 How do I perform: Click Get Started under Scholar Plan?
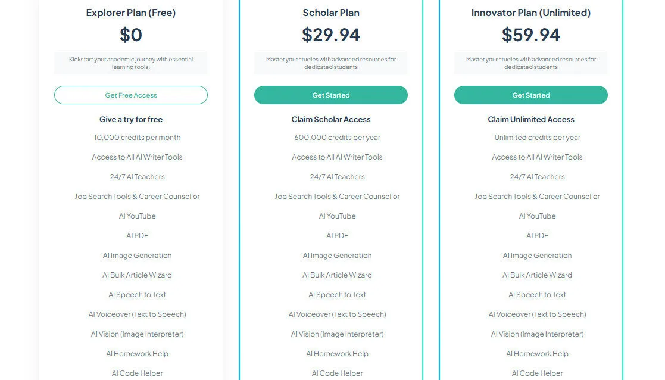[x=330, y=95]
